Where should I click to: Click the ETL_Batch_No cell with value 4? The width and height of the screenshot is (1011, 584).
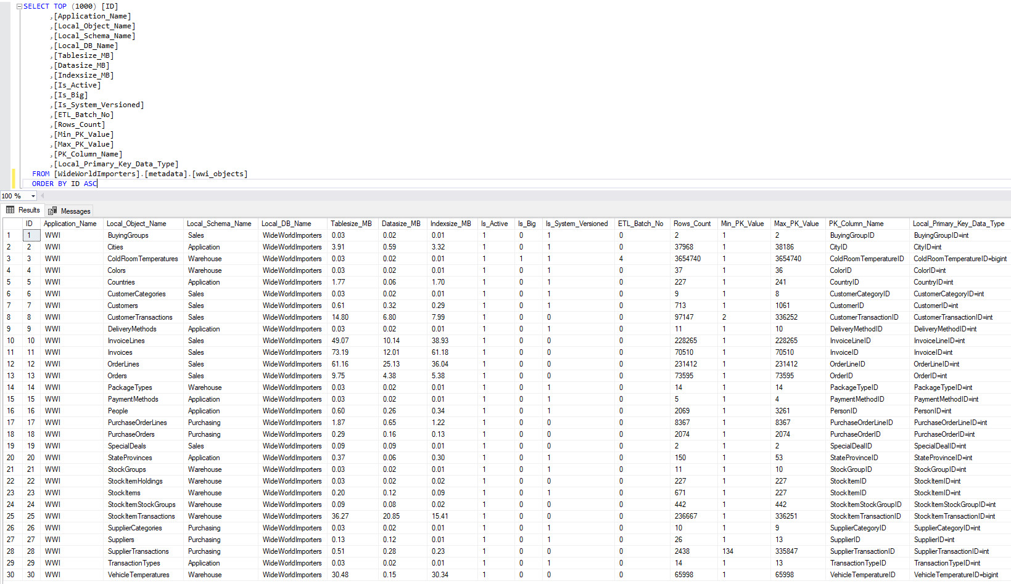643,259
